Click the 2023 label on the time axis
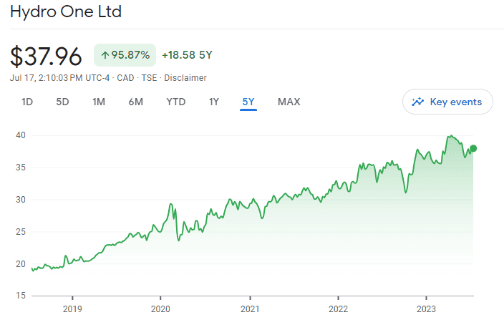This screenshot has width=504, height=330. (426, 309)
